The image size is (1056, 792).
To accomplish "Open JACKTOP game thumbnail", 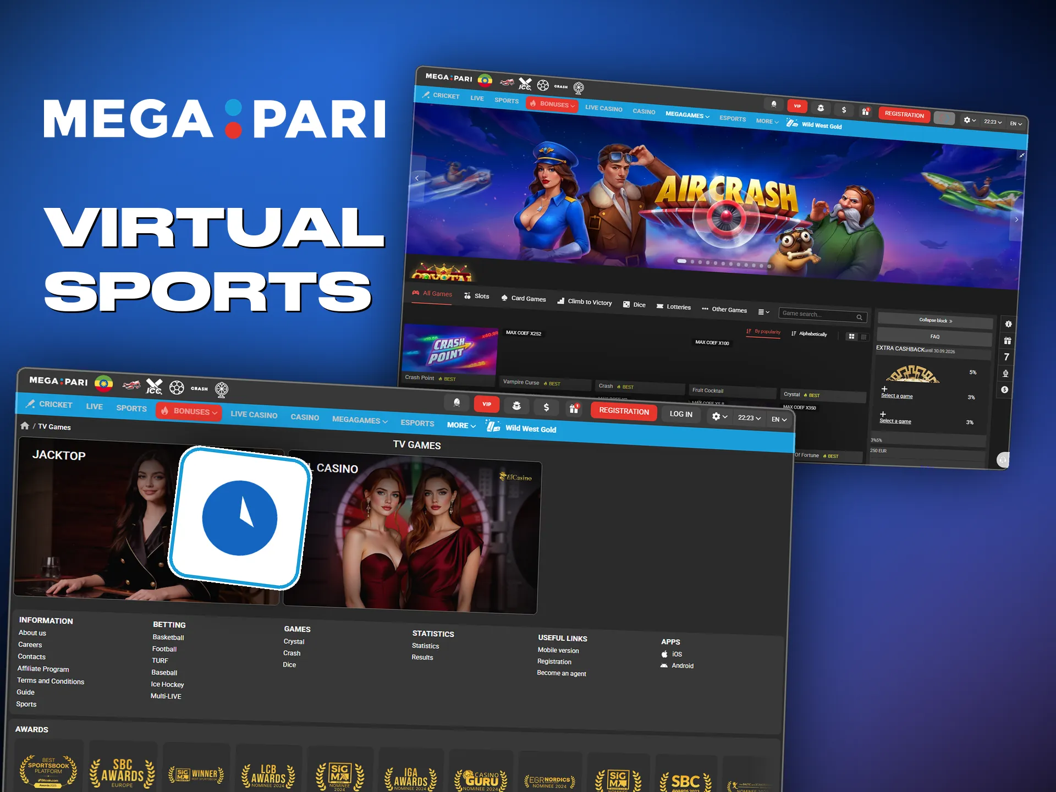I will [147, 521].
